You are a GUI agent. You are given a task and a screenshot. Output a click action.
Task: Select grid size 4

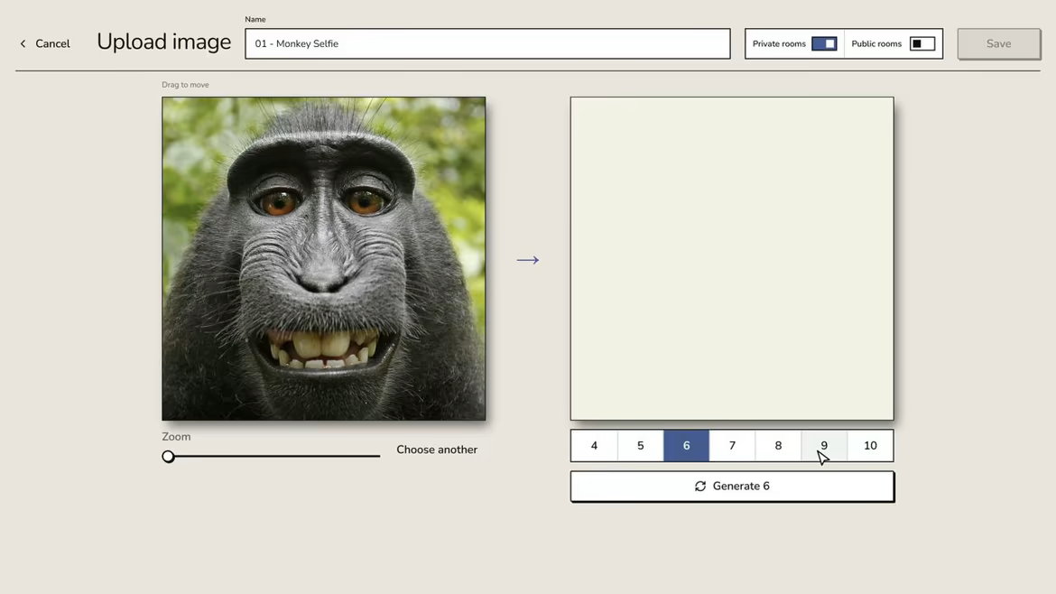pyautogui.click(x=594, y=446)
